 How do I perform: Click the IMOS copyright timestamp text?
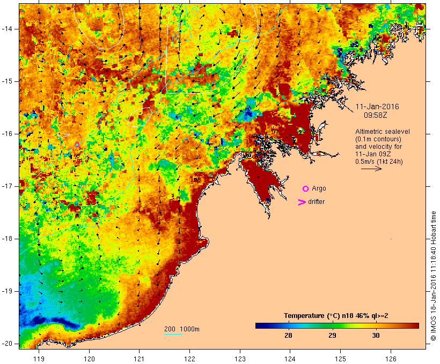coord(433,276)
